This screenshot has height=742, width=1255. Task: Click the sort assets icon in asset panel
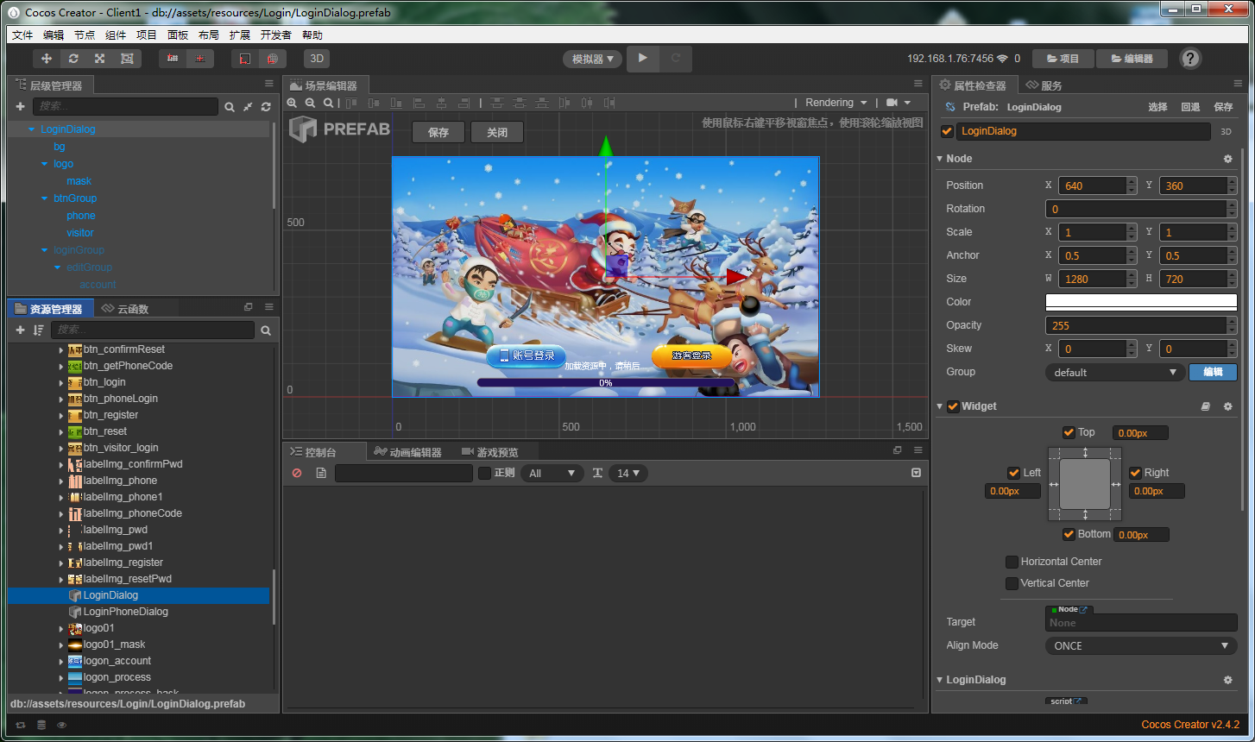(x=38, y=330)
